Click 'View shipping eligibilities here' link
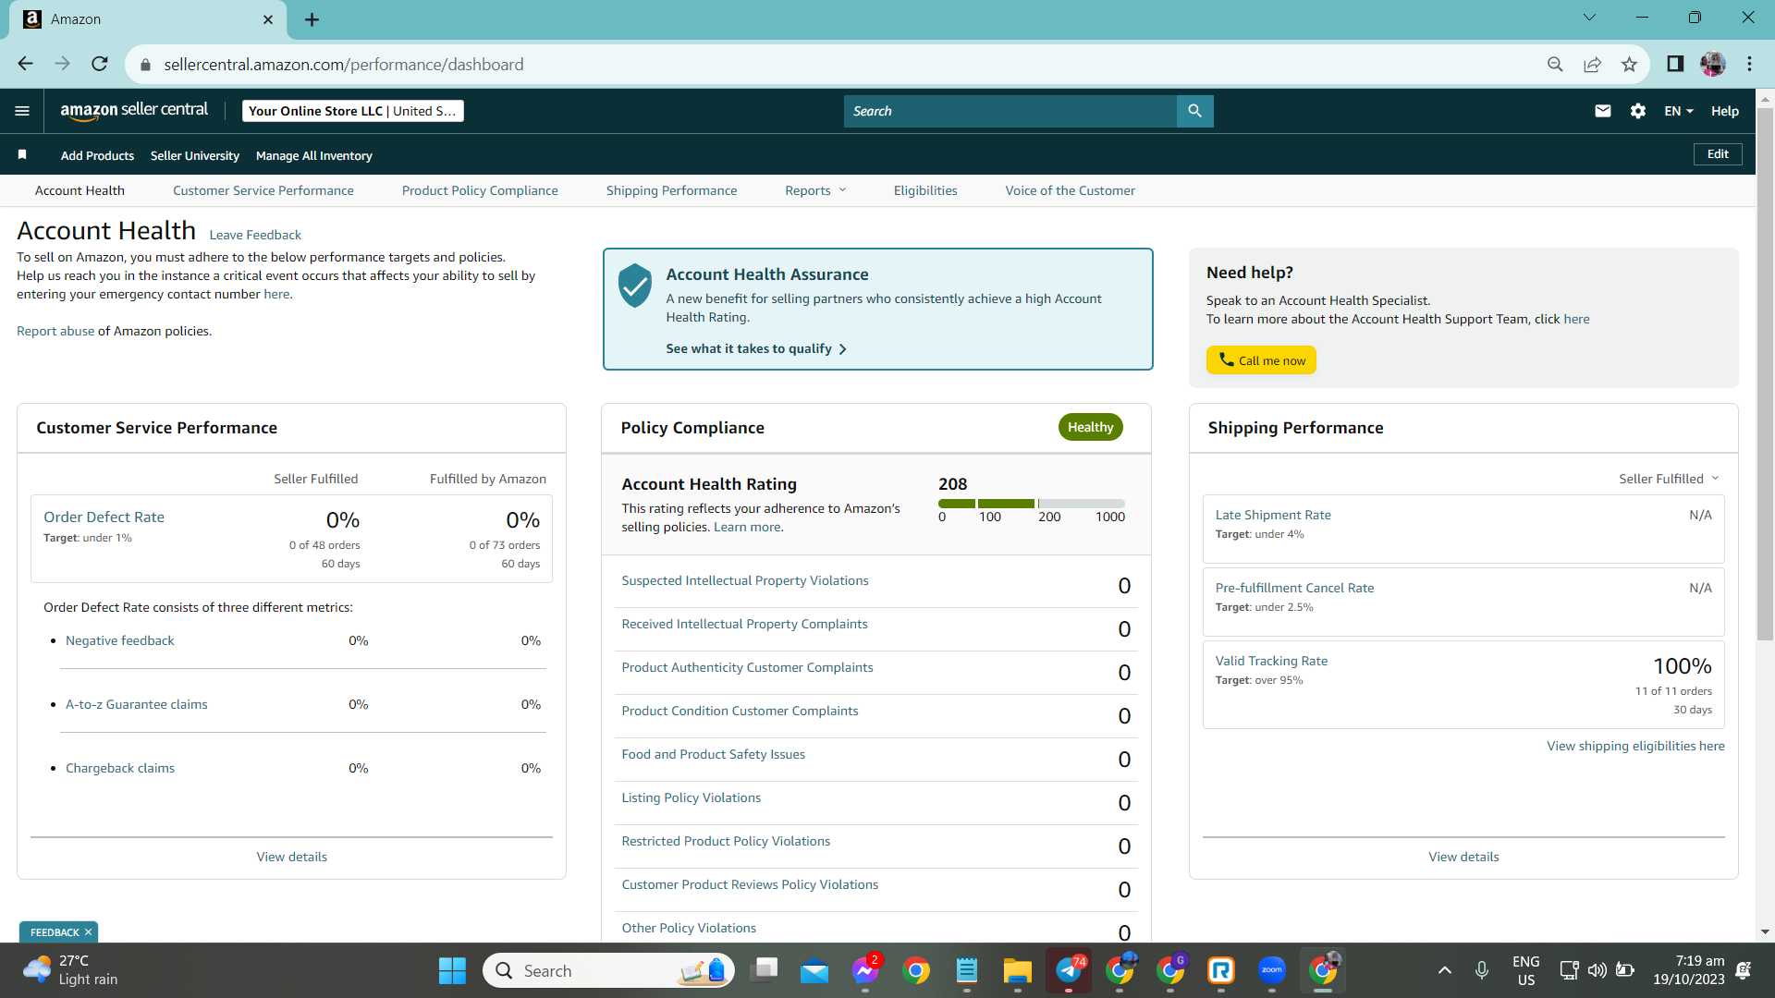 (x=1635, y=746)
